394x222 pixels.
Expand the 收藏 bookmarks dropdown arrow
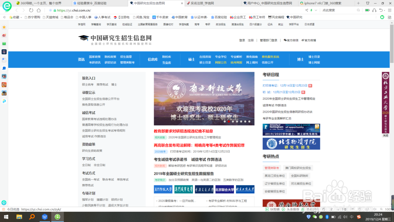pyautogui.click(x=21, y=17)
